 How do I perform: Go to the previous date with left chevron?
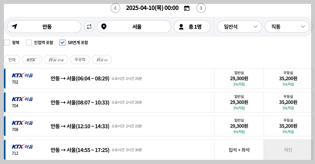[x=115, y=8]
